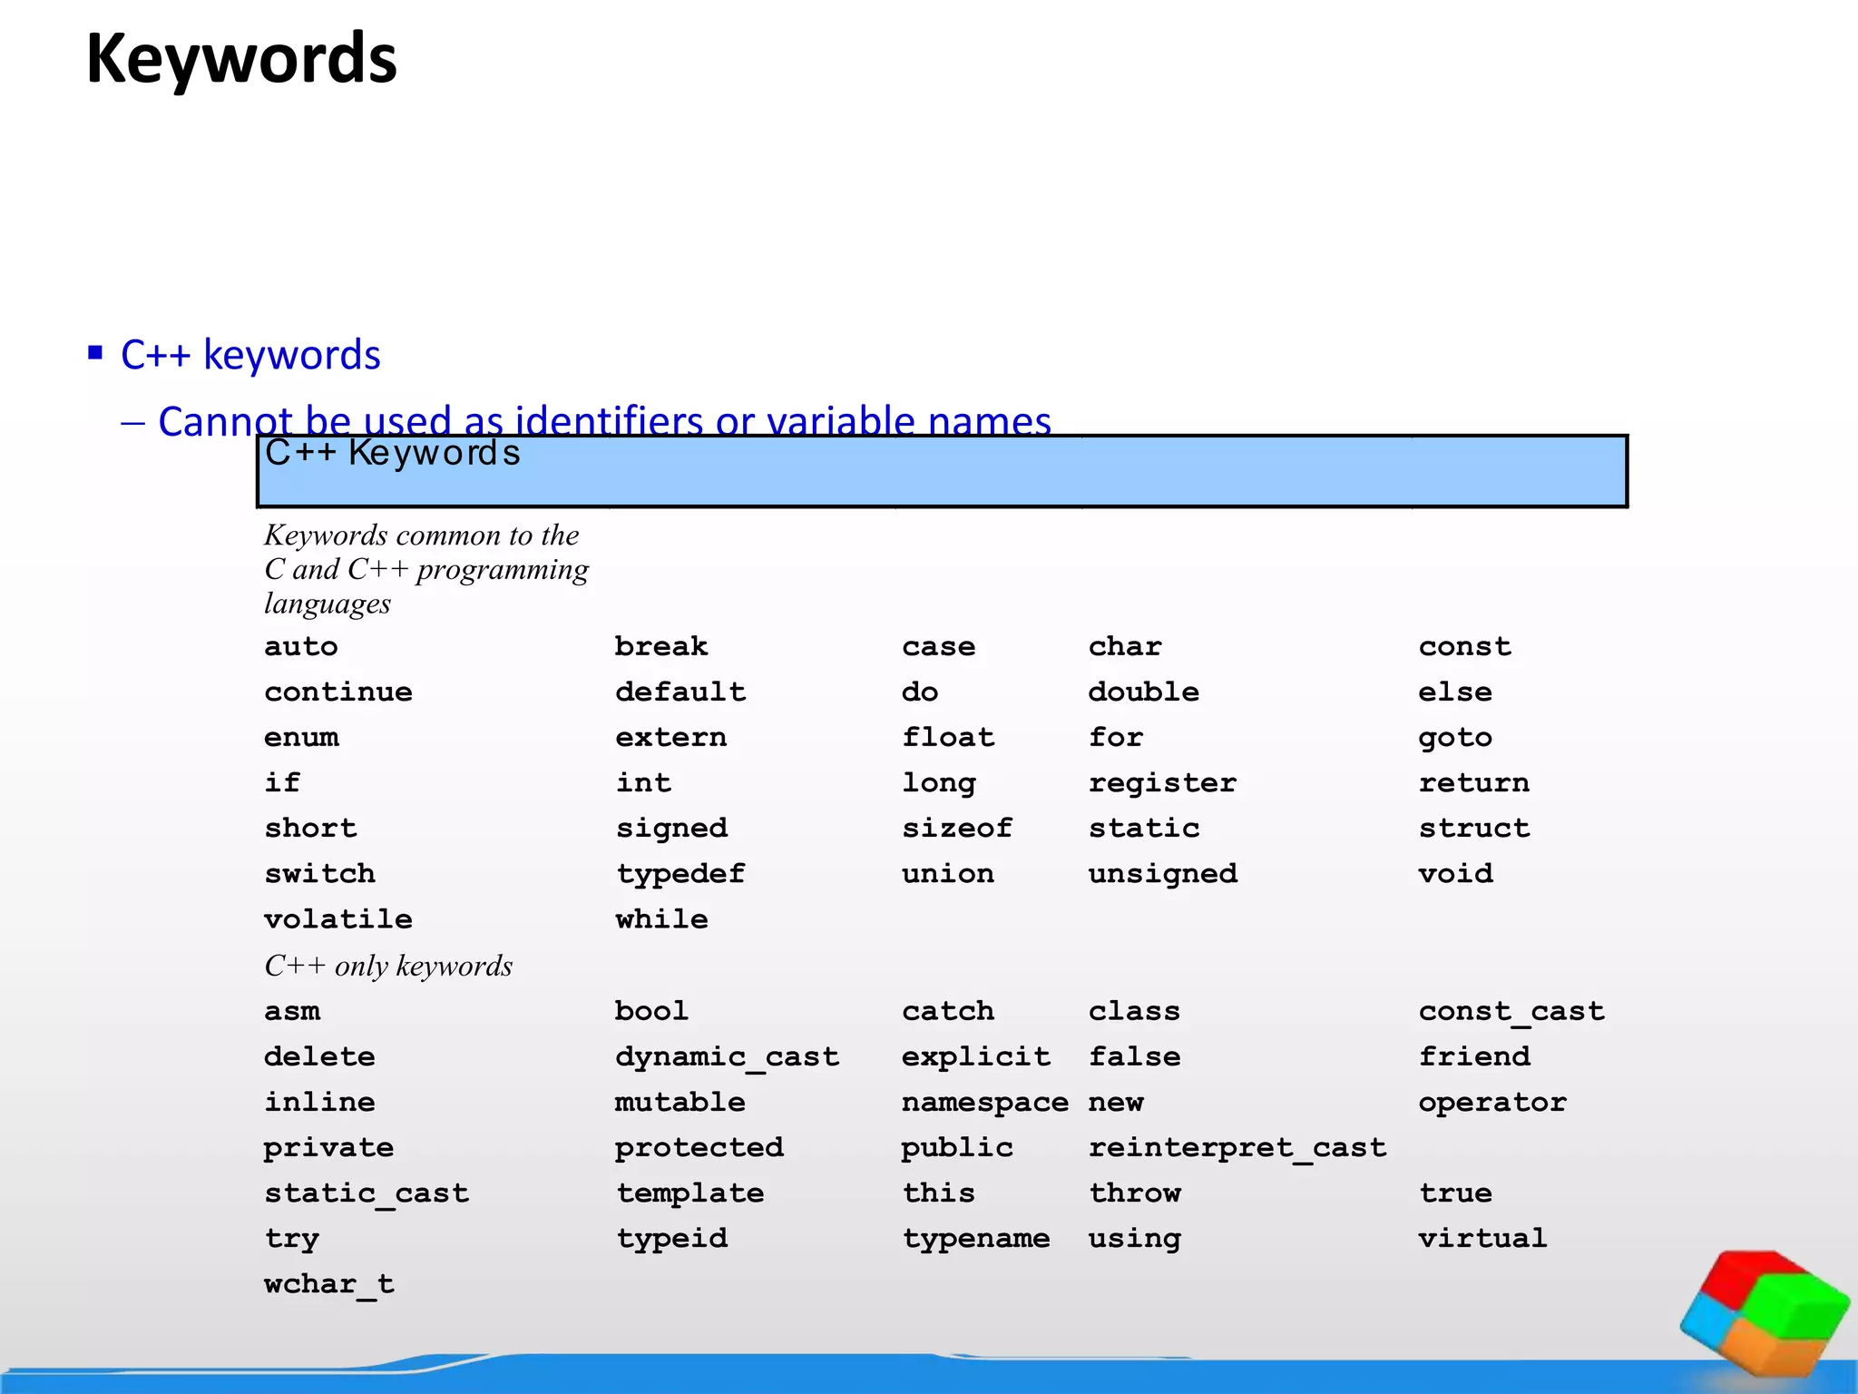Click the keyword 'continue'

tap(338, 692)
